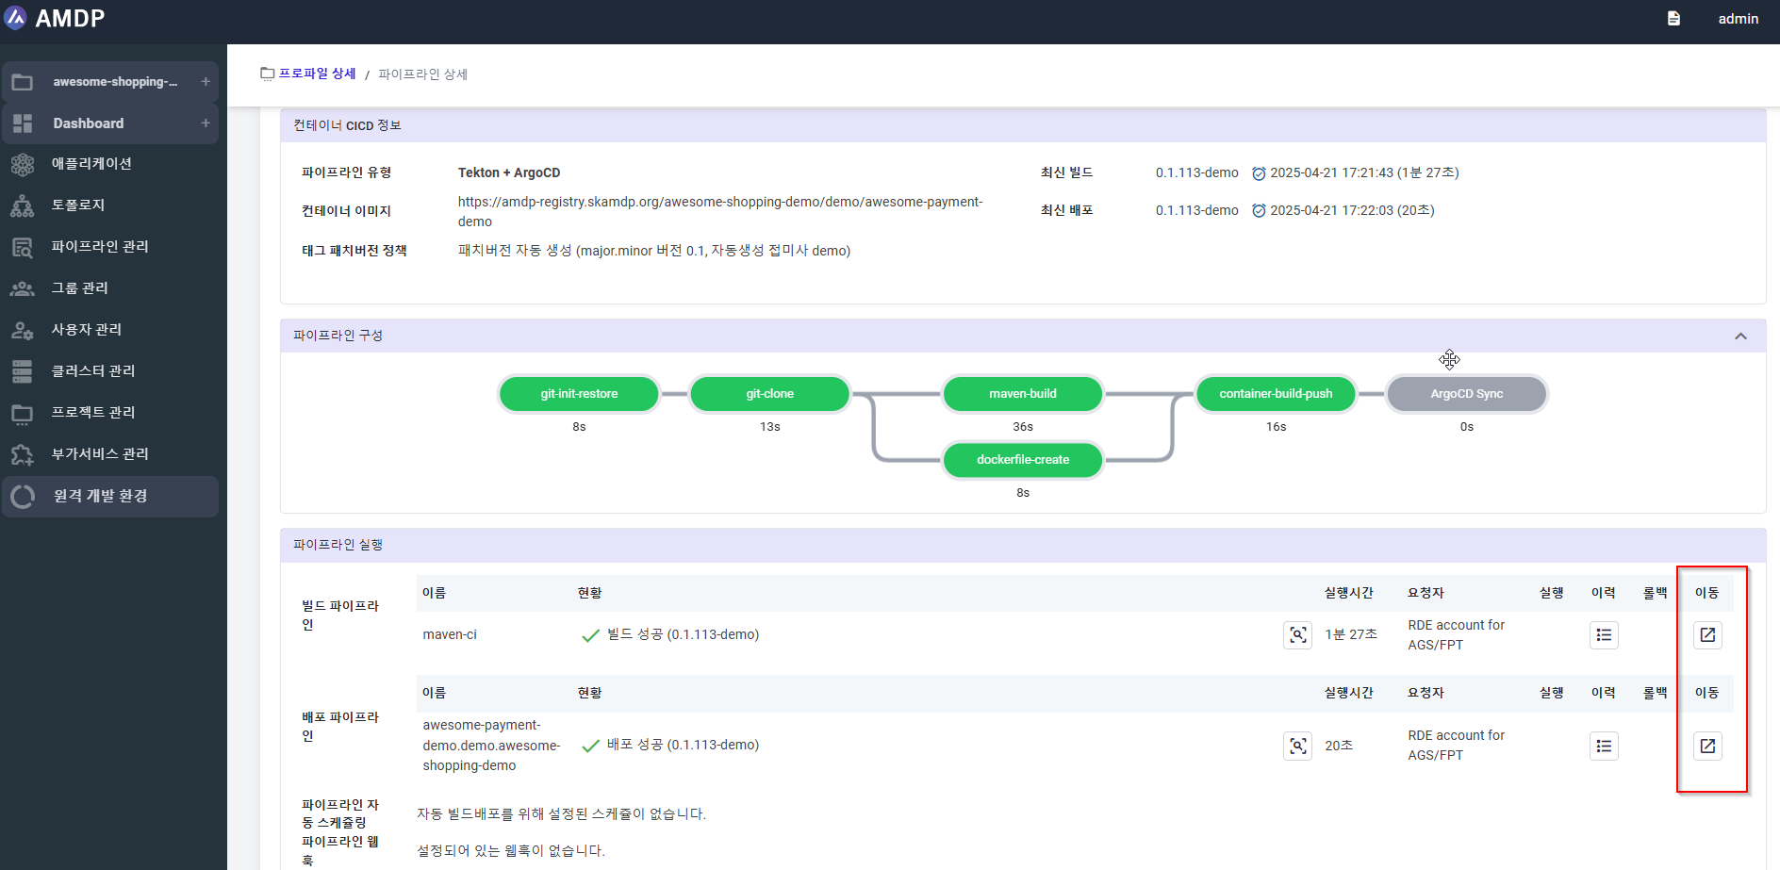Open the document icon next to admin

pos(1673,19)
